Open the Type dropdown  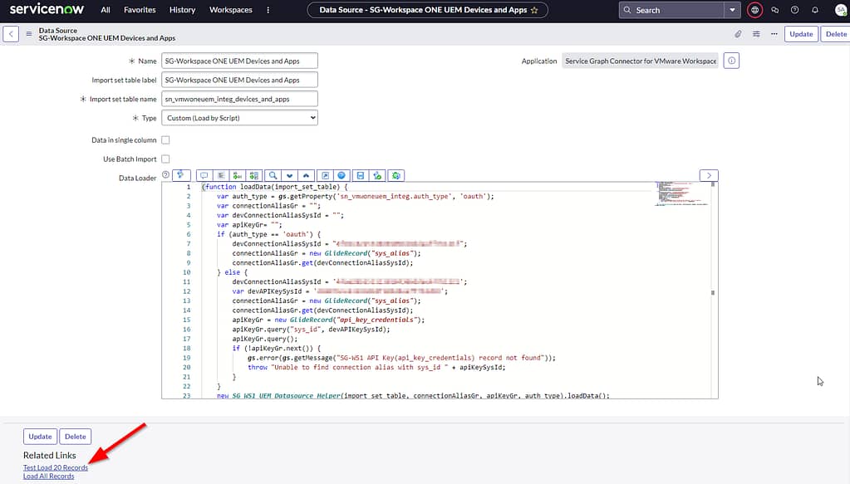pyautogui.click(x=239, y=118)
